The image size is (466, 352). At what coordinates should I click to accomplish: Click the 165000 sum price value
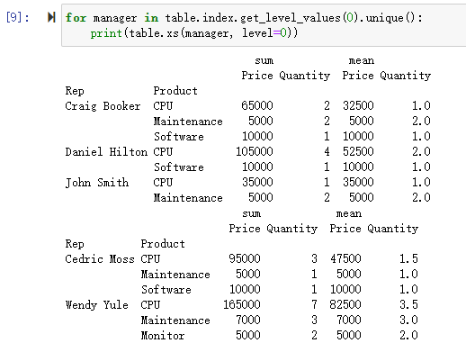[242, 305]
